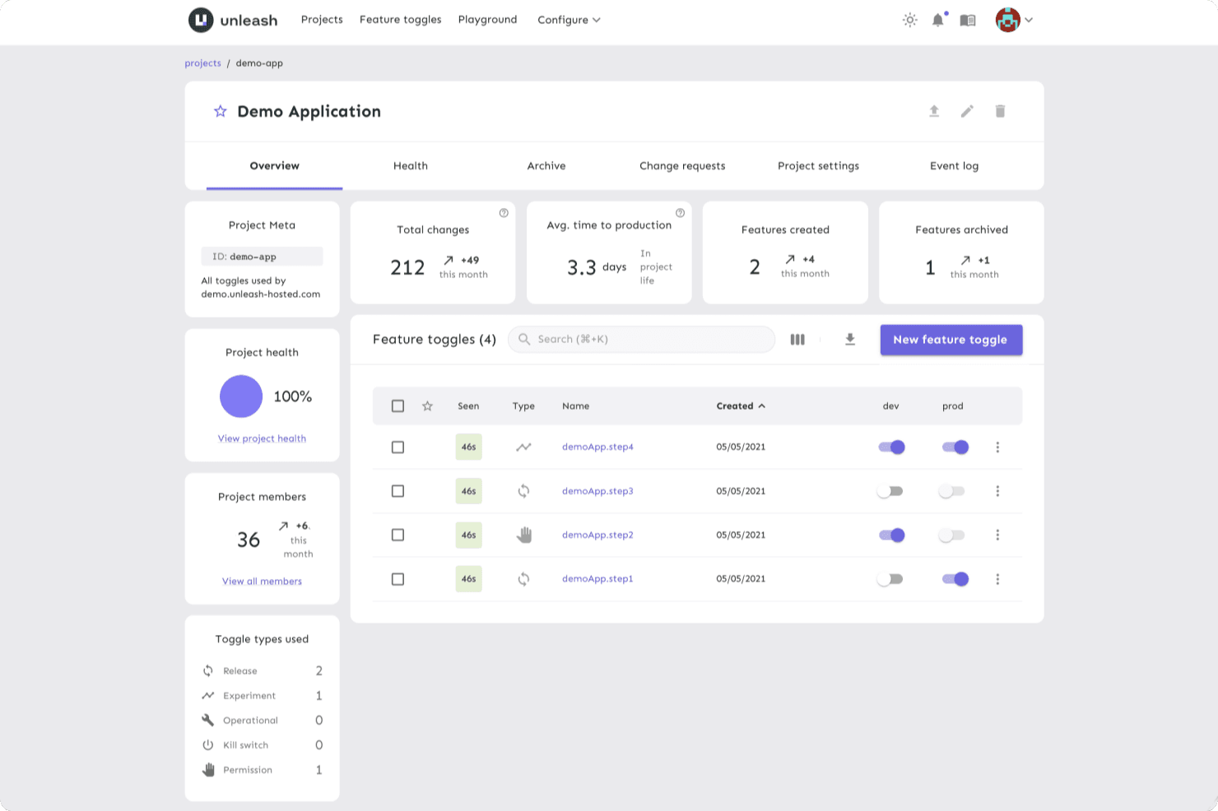Open actions menu for demoApp.step2
Screen dimensions: 1218x811
[x=997, y=535]
